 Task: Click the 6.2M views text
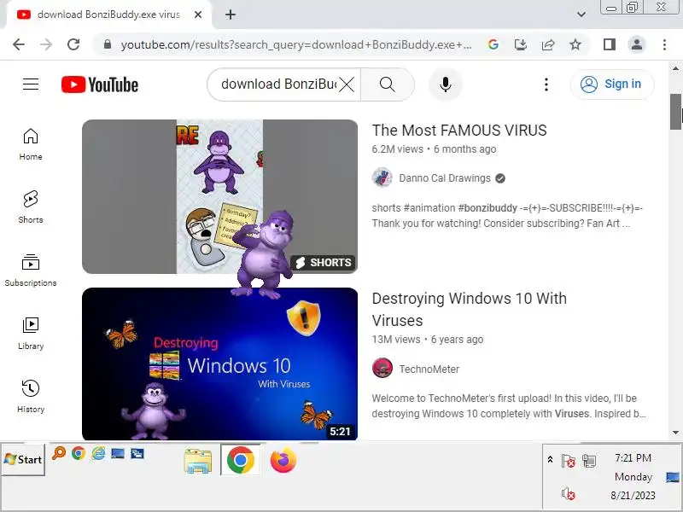click(397, 149)
